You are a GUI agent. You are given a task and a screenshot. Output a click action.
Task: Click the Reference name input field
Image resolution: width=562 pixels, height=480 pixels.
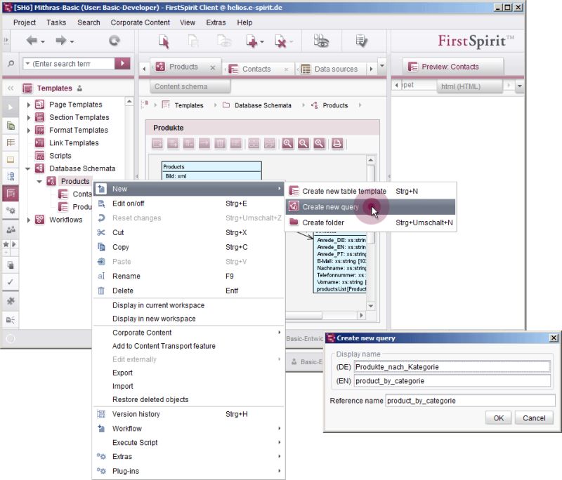point(470,401)
